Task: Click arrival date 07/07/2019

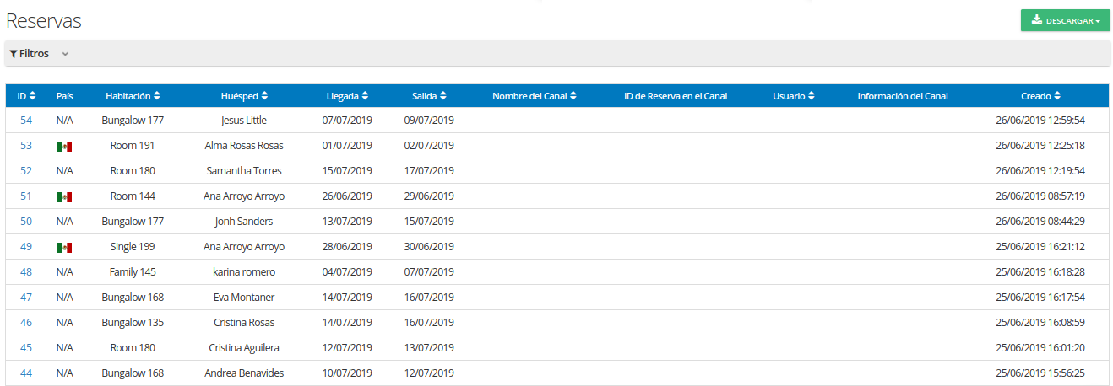Action: click(347, 121)
